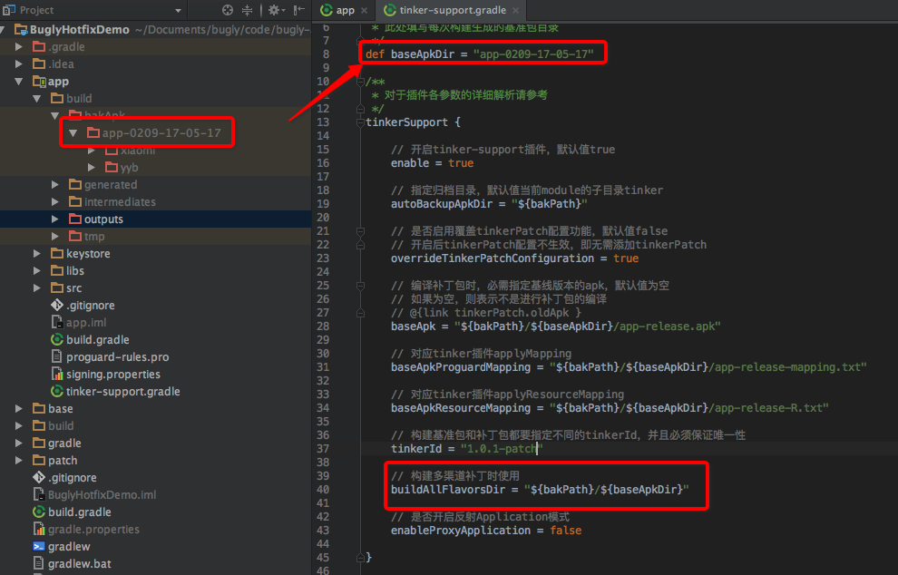The image size is (898, 575).
Task: Select BuglyHotfixDemo.iml file icon
Action: pyautogui.click(x=39, y=494)
